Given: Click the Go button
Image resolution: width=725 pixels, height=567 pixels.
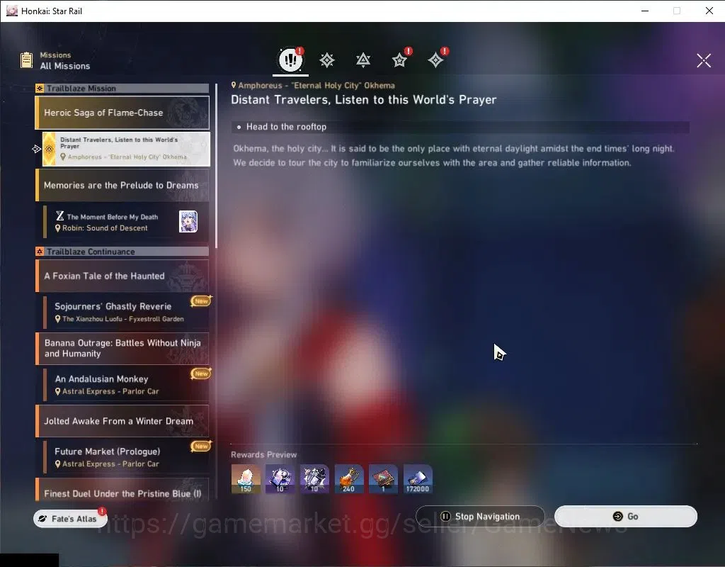Looking at the screenshot, I should click(x=626, y=516).
